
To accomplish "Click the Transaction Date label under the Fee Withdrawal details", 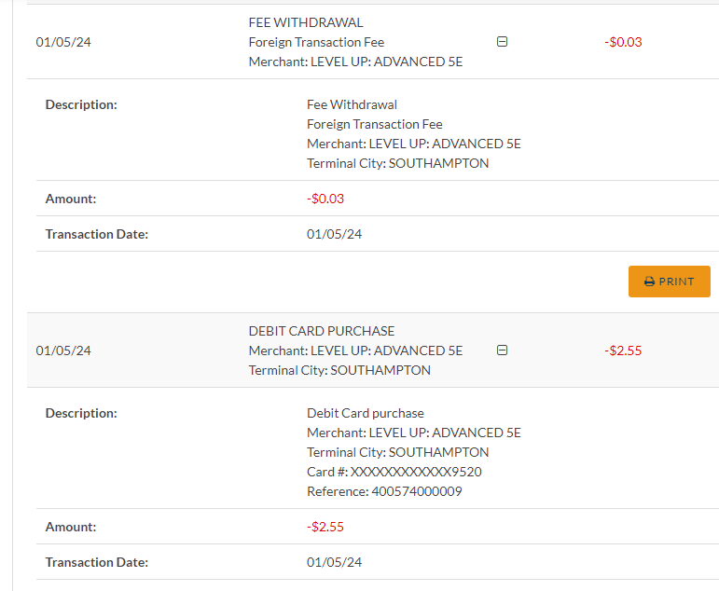I will (97, 234).
